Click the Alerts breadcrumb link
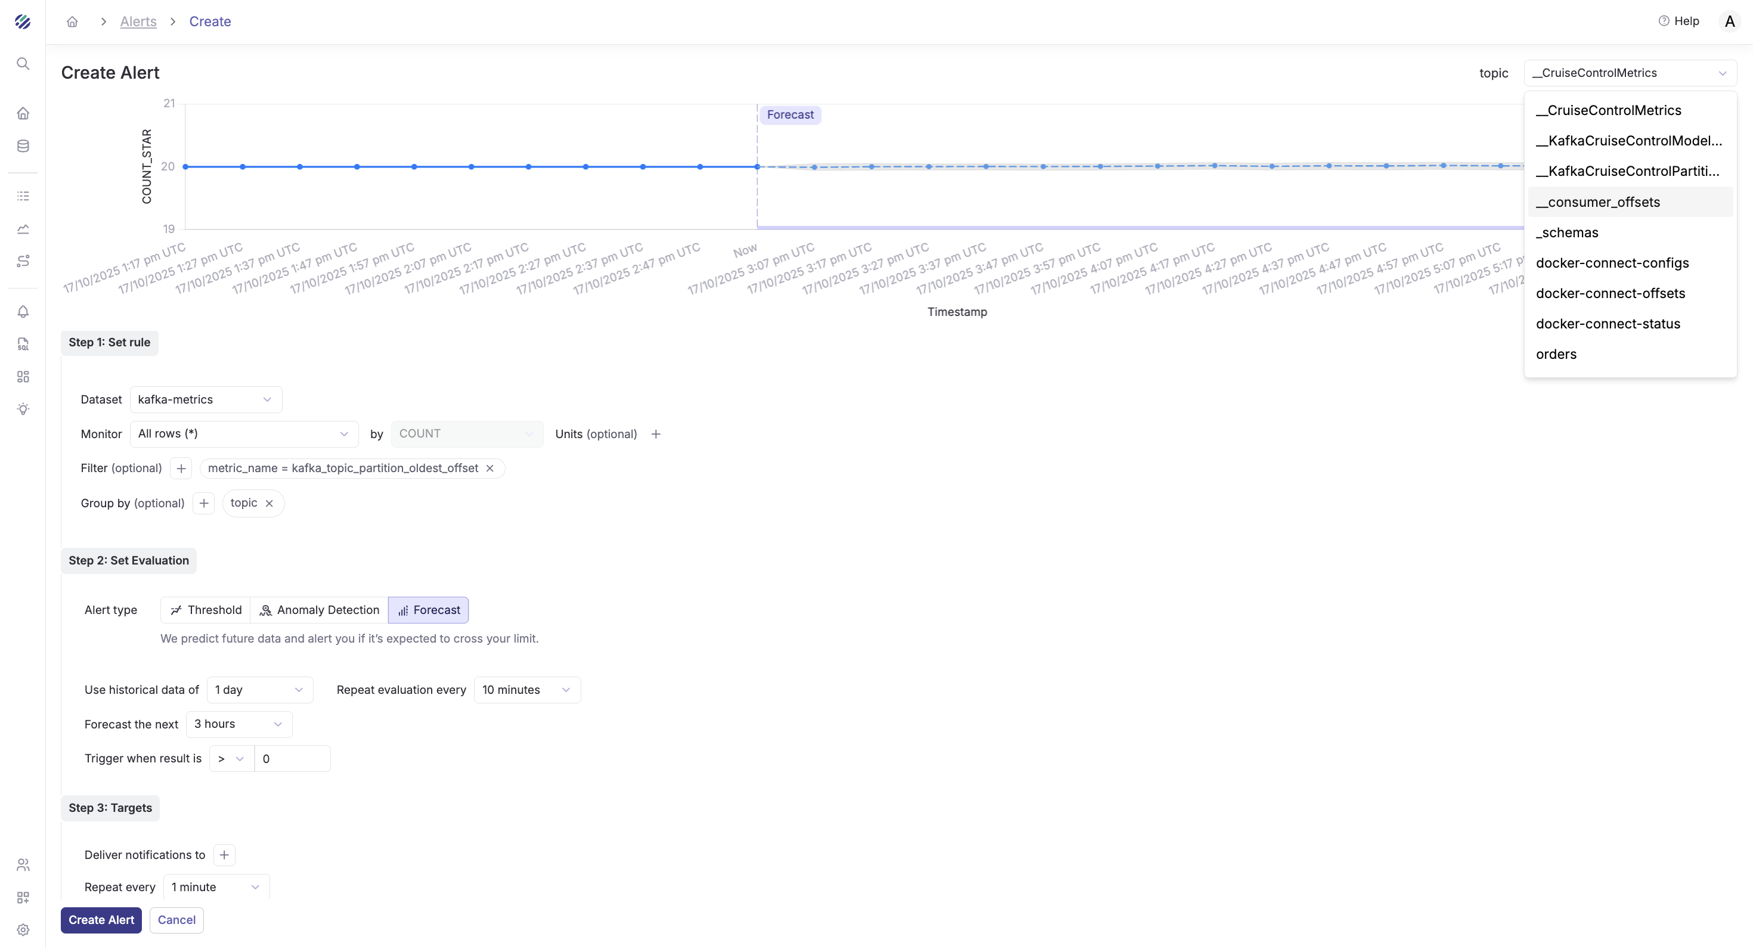 [138, 21]
